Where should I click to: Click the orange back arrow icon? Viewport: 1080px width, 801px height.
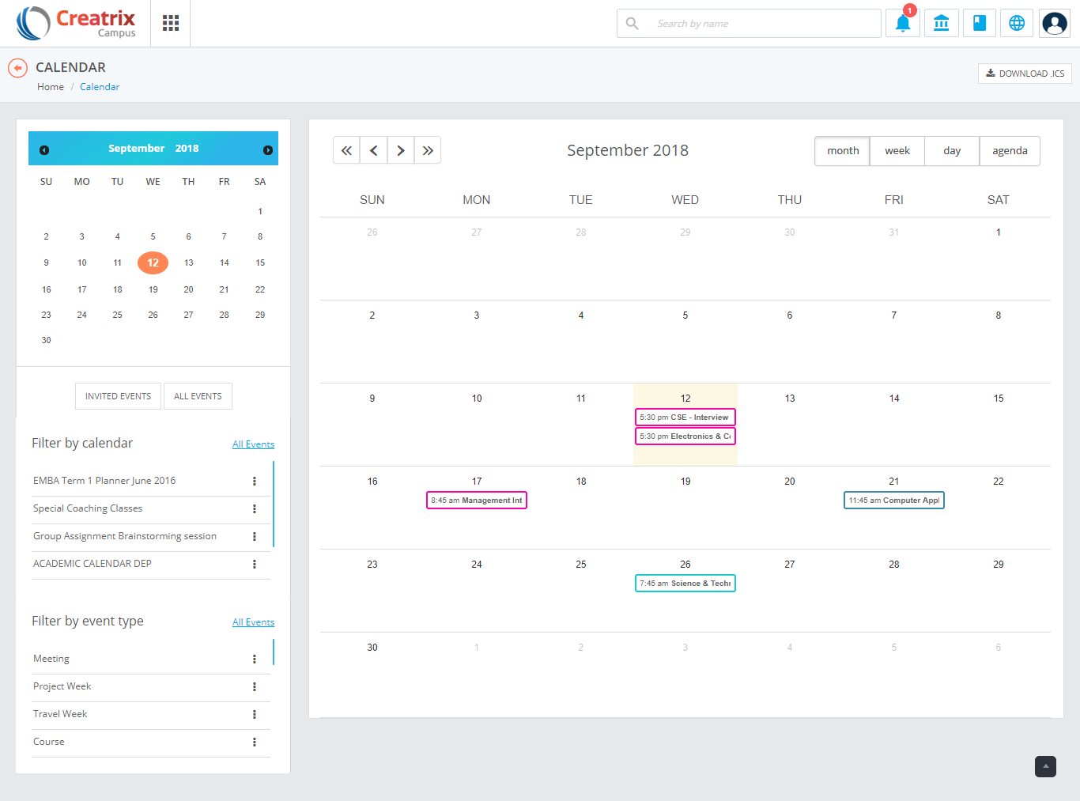tap(17, 68)
